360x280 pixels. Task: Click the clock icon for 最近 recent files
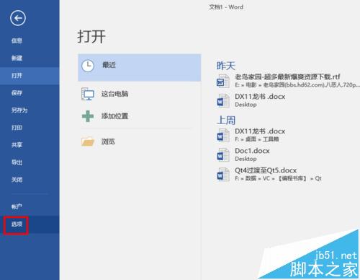coord(88,66)
